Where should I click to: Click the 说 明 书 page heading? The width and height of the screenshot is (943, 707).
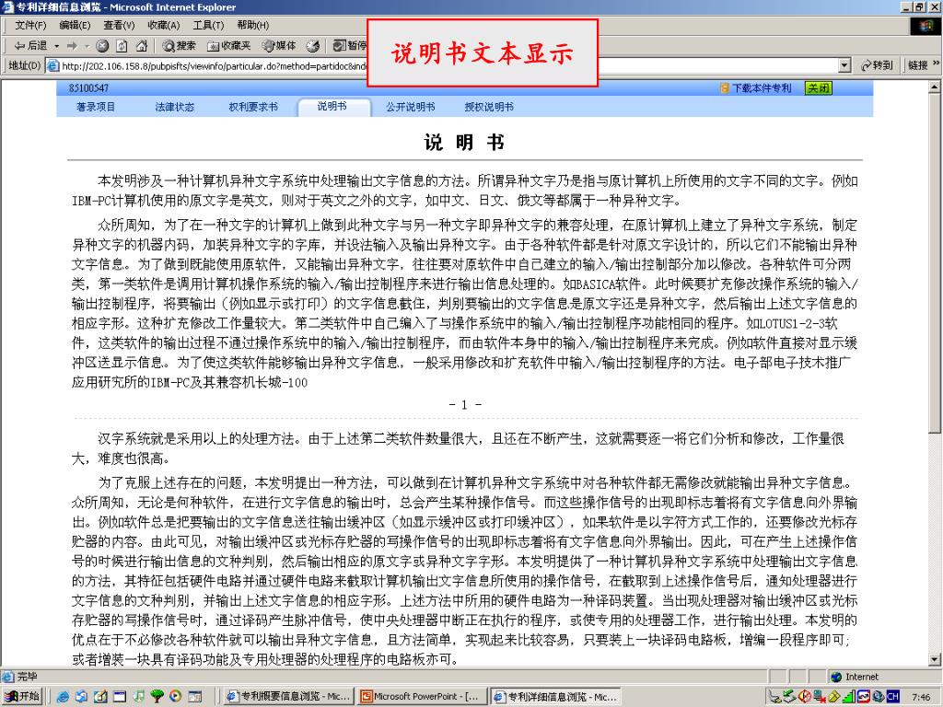pyautogui.click(x=464, y=143)
